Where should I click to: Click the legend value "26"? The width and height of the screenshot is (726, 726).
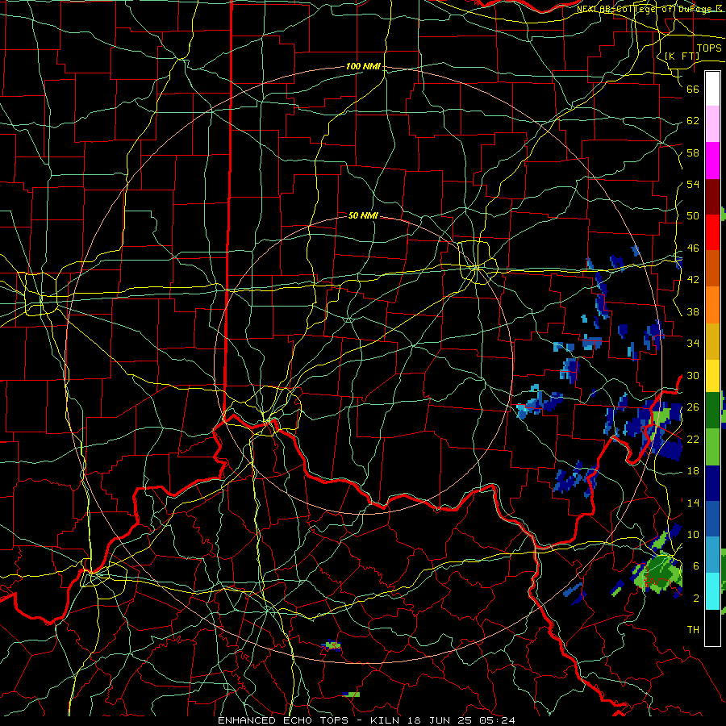tap(693, 407)
